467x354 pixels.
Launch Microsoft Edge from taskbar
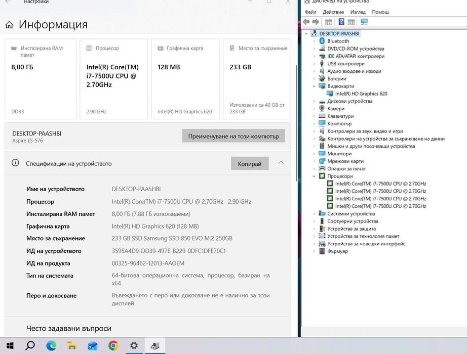51,346
